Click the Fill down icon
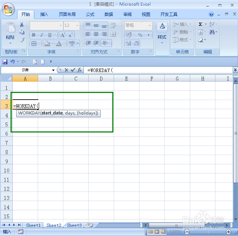 coord(200,32)
